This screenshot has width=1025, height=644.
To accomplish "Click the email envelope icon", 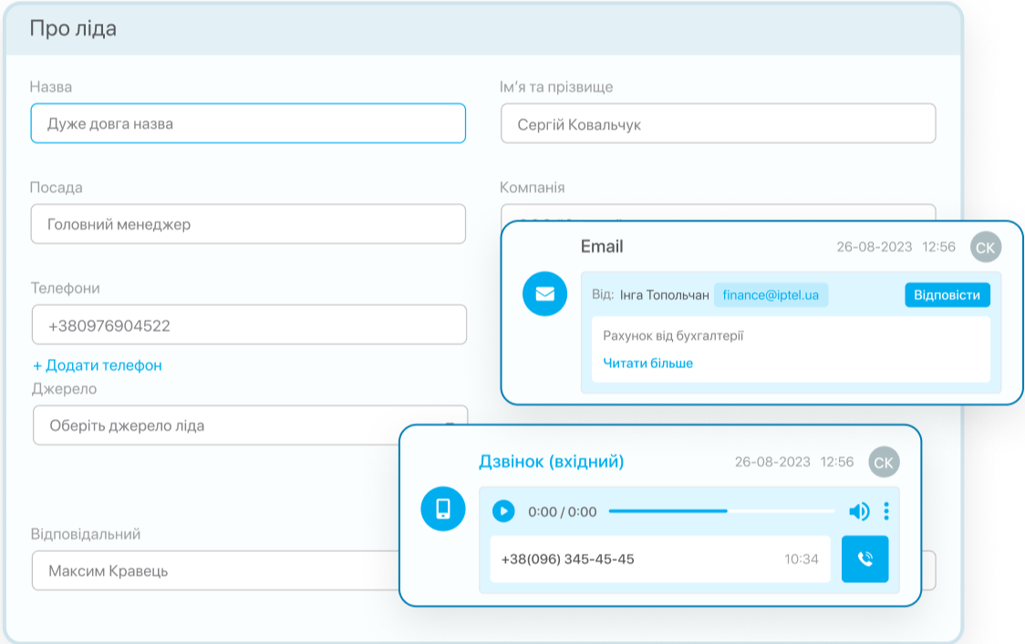I will tap(544, 294).
